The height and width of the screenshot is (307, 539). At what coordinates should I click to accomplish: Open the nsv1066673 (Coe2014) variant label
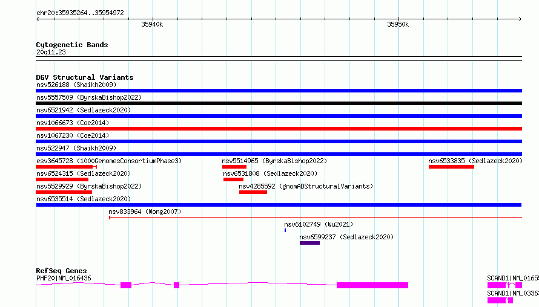point(73,123)
